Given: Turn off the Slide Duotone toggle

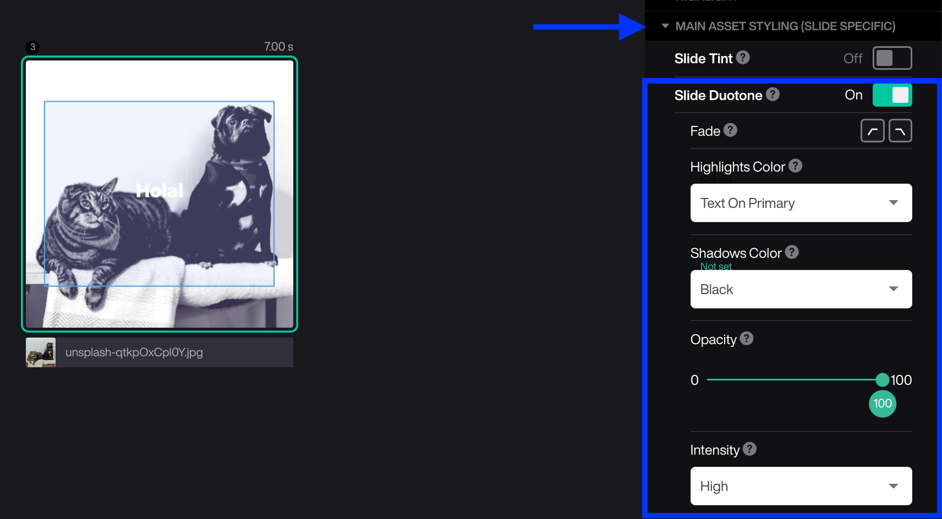Looking at the screenshot, I should [x=892, y=95].
